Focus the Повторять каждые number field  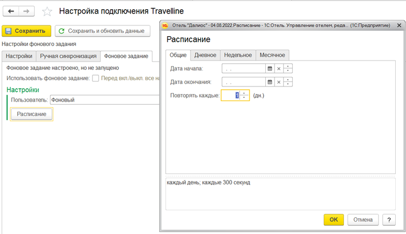(231, 96)
